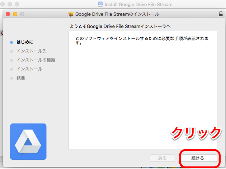Select the インストールの種類 step in the sidebar
This screenshot has width=226, height=169.
pyautogui.click(x=36, y=60)
